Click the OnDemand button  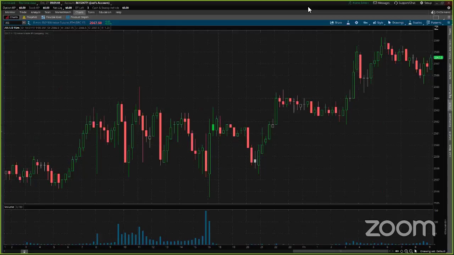441,12
